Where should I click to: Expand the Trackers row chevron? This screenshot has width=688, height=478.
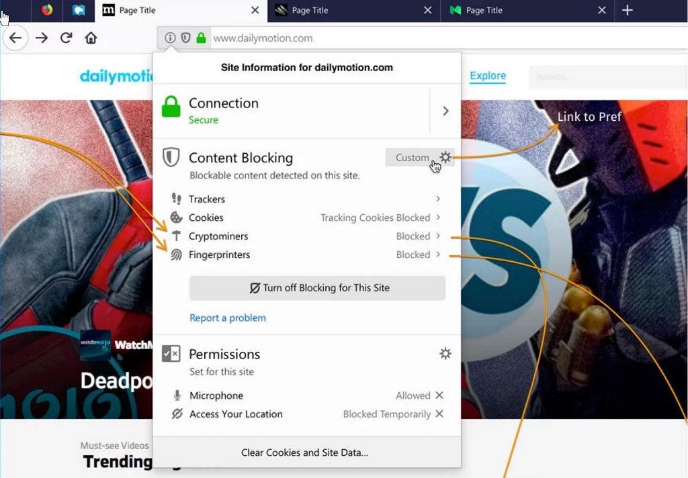click(438, 199)
